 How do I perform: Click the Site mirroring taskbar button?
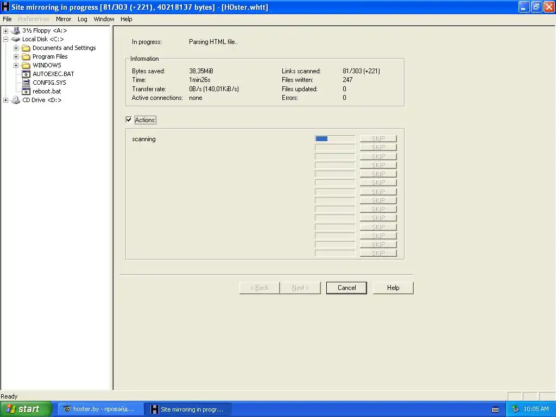(x=188, y=409)
